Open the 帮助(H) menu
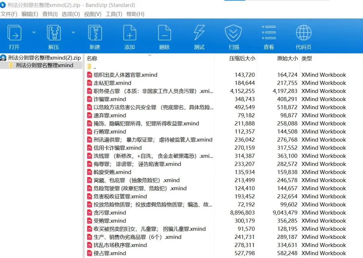 (135, 14)
